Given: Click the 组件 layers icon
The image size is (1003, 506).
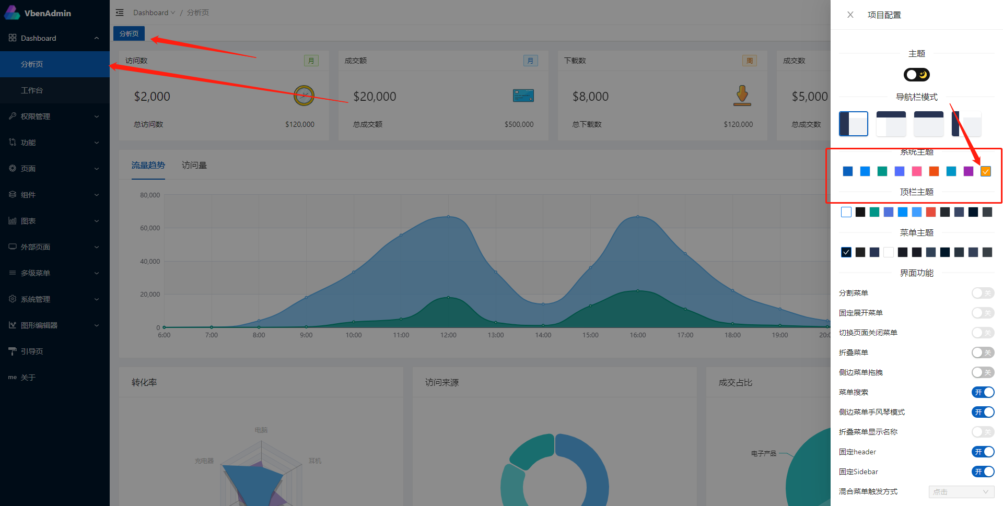Looking at the screenshot, I should pos(13,194).
